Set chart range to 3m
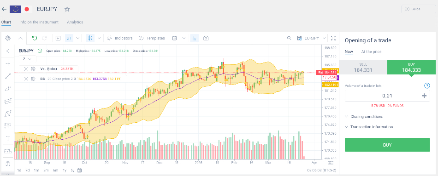This screenshot has width=438, height=176. [46, 170]
